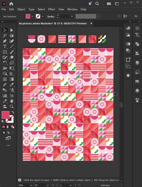Open Edit Toolbar three dots
Viewport: 142px width, 187px height.
point(8,145)
